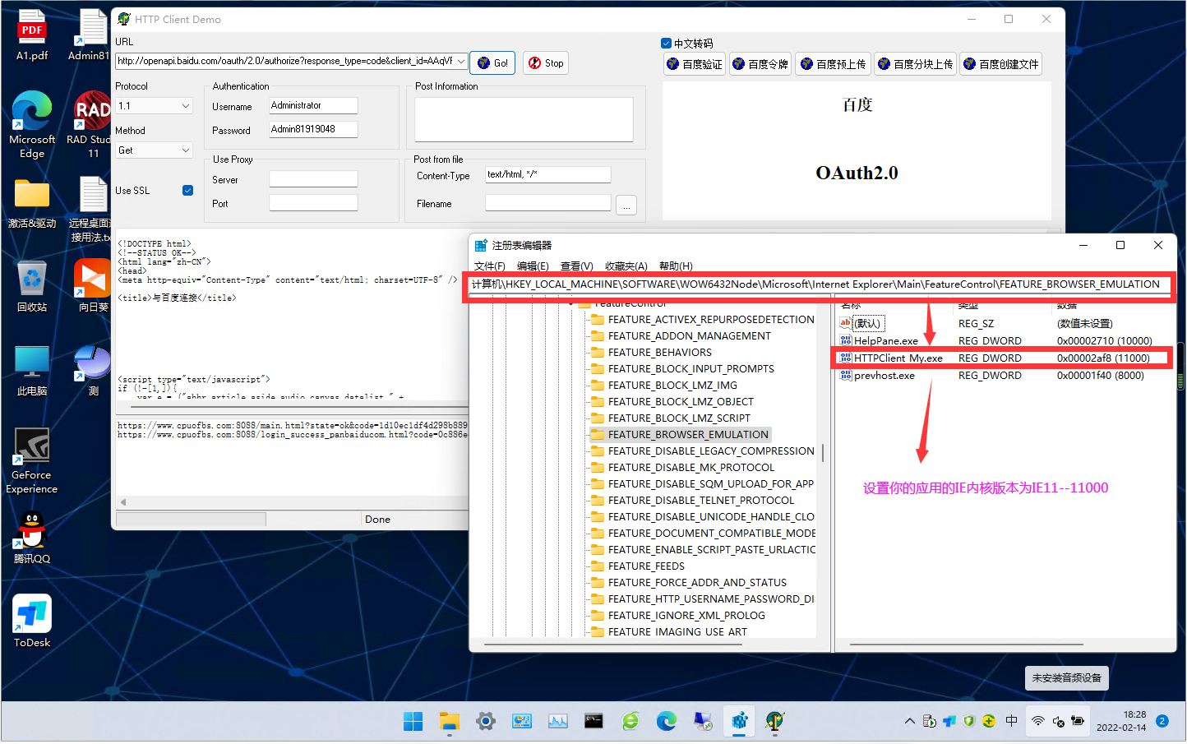Image resolution: width=1187 pixels, height=744 pixels.
Task: Uncheck the 中文转码 checkbox
Action: [666, 44]
